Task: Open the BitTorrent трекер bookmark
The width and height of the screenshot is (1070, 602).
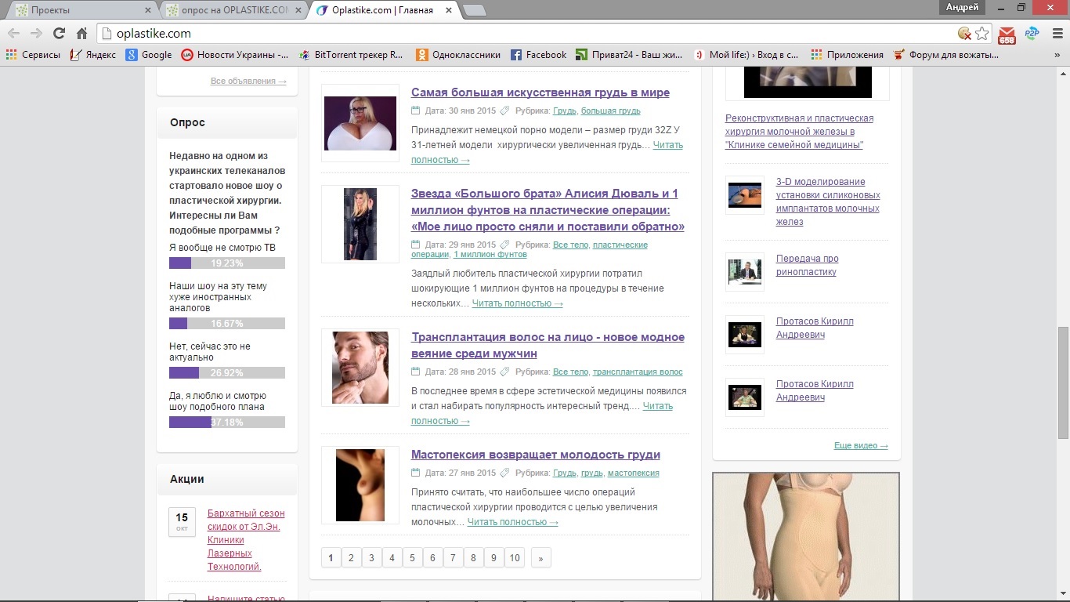Action: [x=351, y=55]
